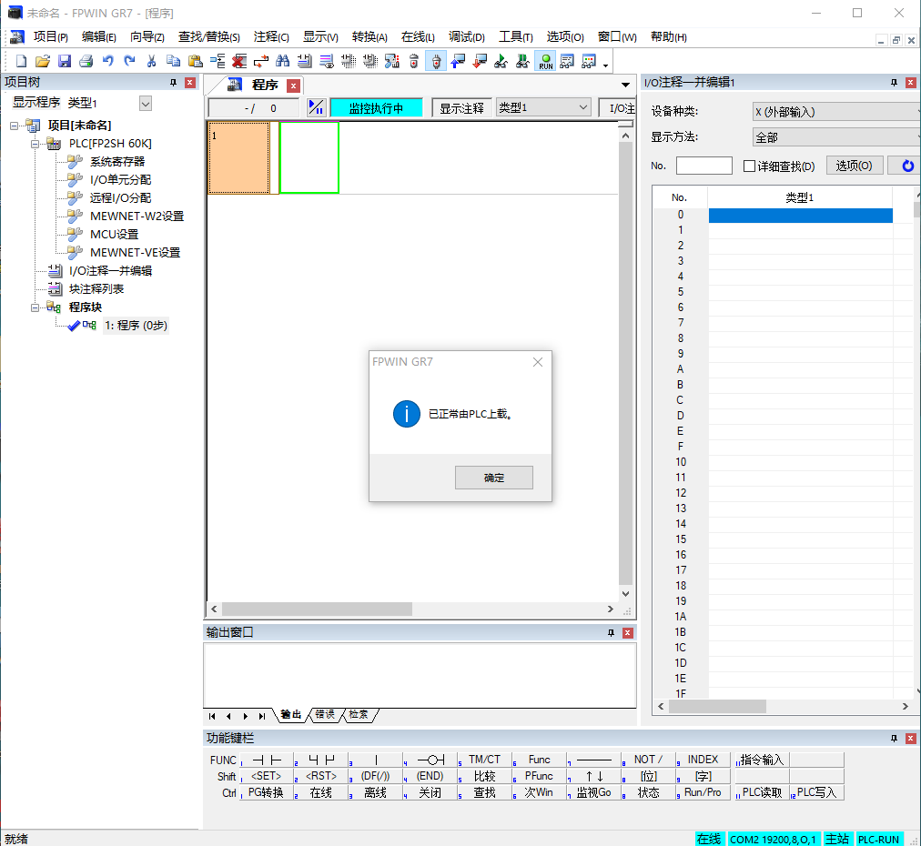
Task: Click the binoculars find icon
Action: [282, 61]
